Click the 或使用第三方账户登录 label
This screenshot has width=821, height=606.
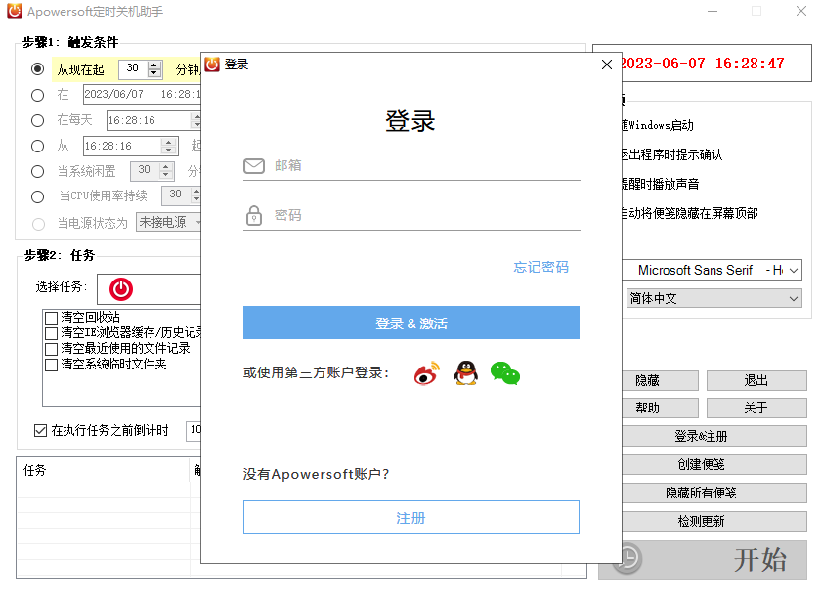pos(316,373)
